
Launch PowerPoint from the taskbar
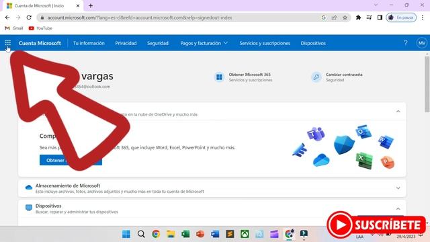200,234
